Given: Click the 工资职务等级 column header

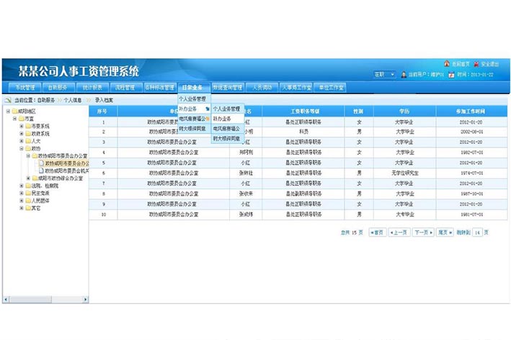Looking at the screenshot, I should click(x=305, y=111).
